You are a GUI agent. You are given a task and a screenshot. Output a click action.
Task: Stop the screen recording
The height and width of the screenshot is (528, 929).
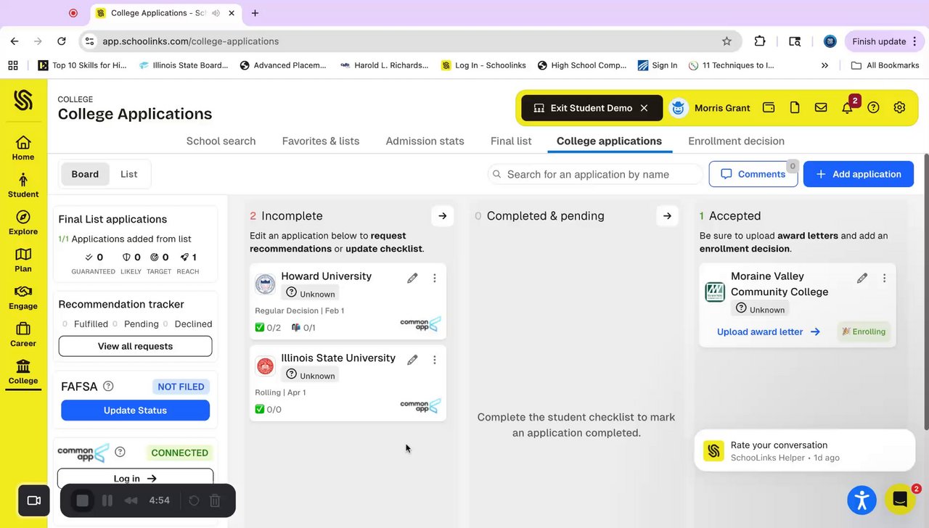83,500
